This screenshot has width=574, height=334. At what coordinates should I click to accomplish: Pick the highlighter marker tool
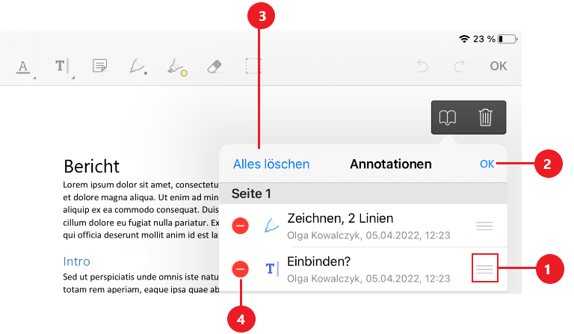coord(176,67)
